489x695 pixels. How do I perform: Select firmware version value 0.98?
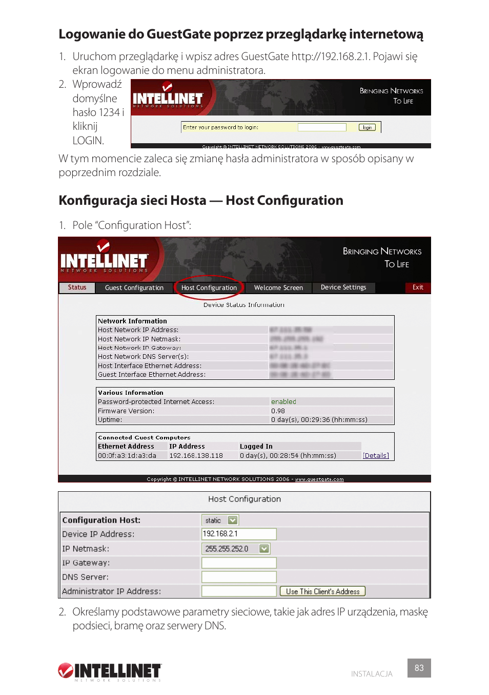(x=278, y=411)
